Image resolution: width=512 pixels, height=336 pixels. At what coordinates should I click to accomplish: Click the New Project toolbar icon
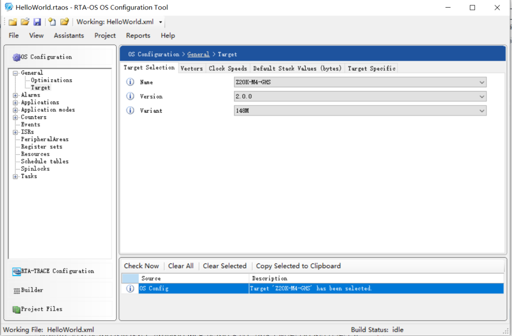[x=13, y=22]
